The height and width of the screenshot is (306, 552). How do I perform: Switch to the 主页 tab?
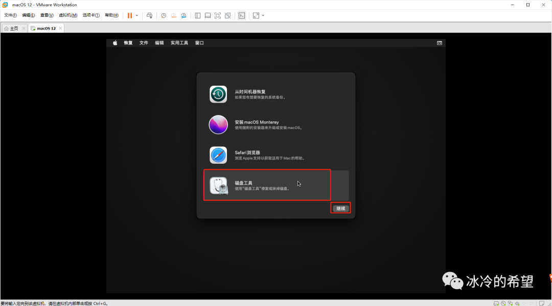(14, 29)
